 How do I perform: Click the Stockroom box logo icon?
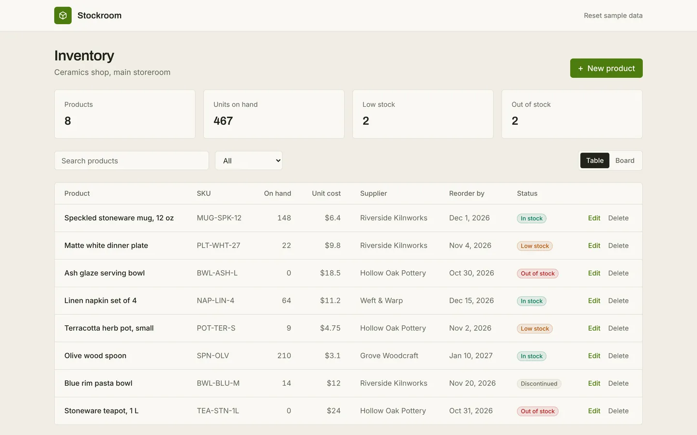[x=63, y=15]
